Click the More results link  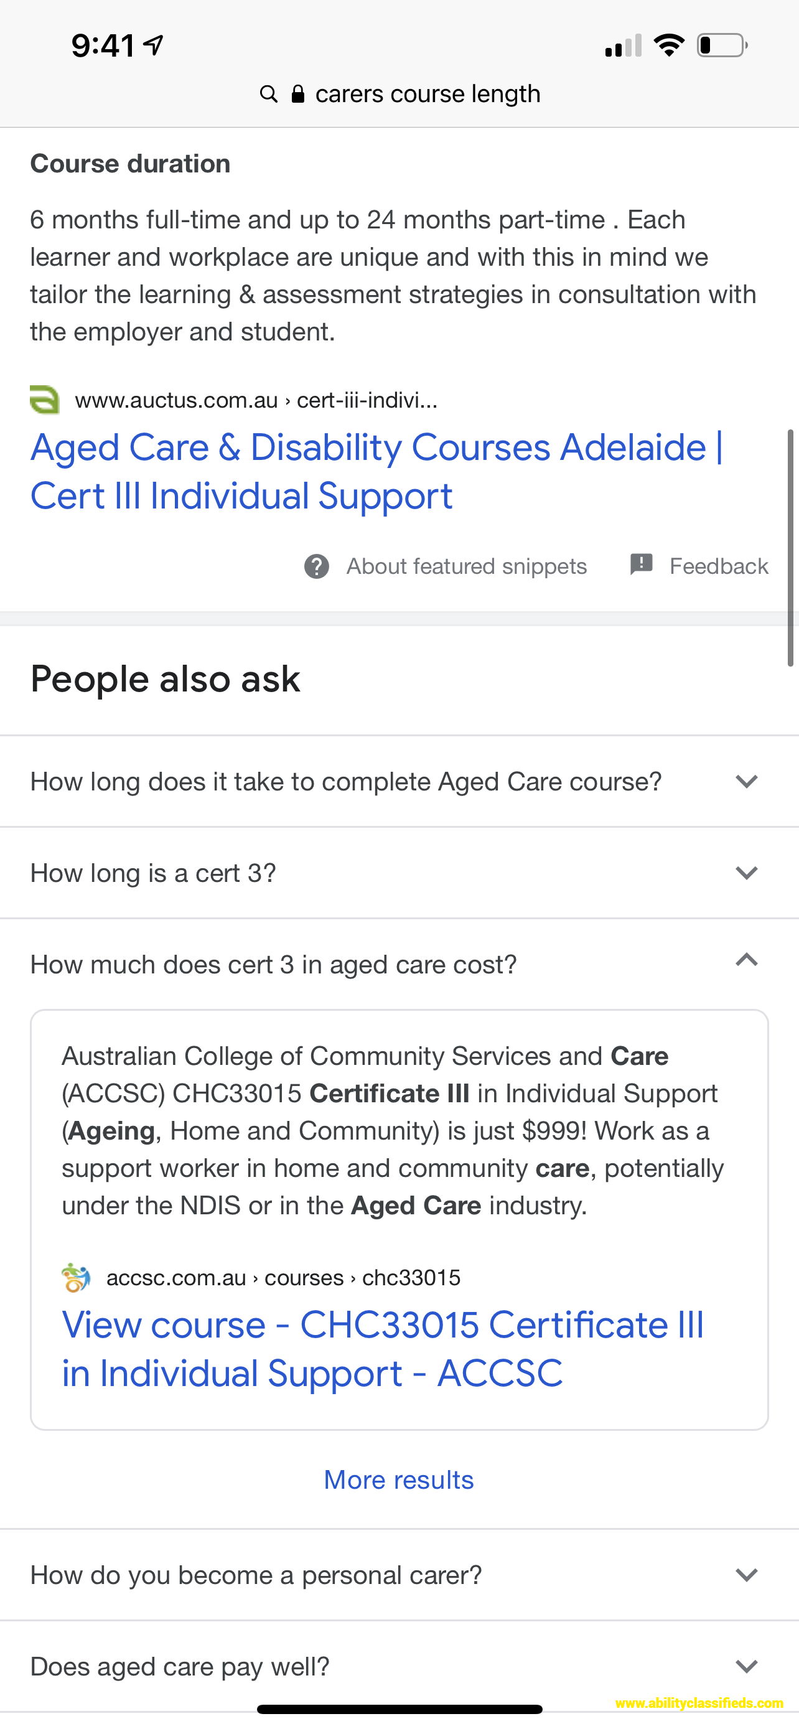(x=399, y=1479)
